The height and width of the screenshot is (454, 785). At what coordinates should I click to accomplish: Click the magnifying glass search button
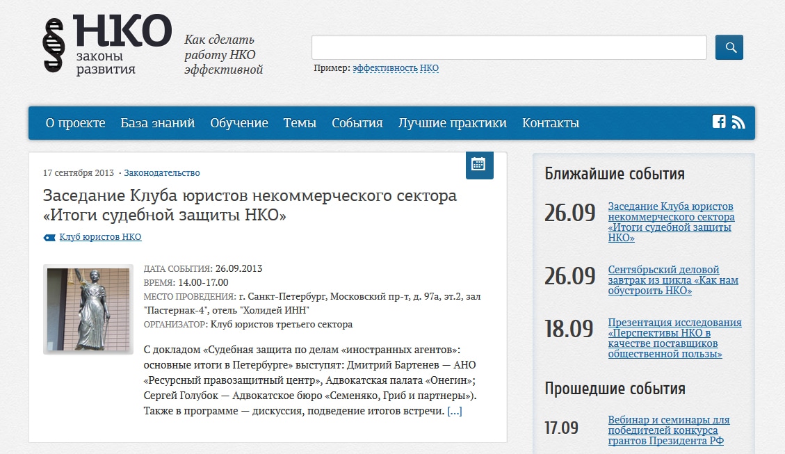[x=729, y=47]
